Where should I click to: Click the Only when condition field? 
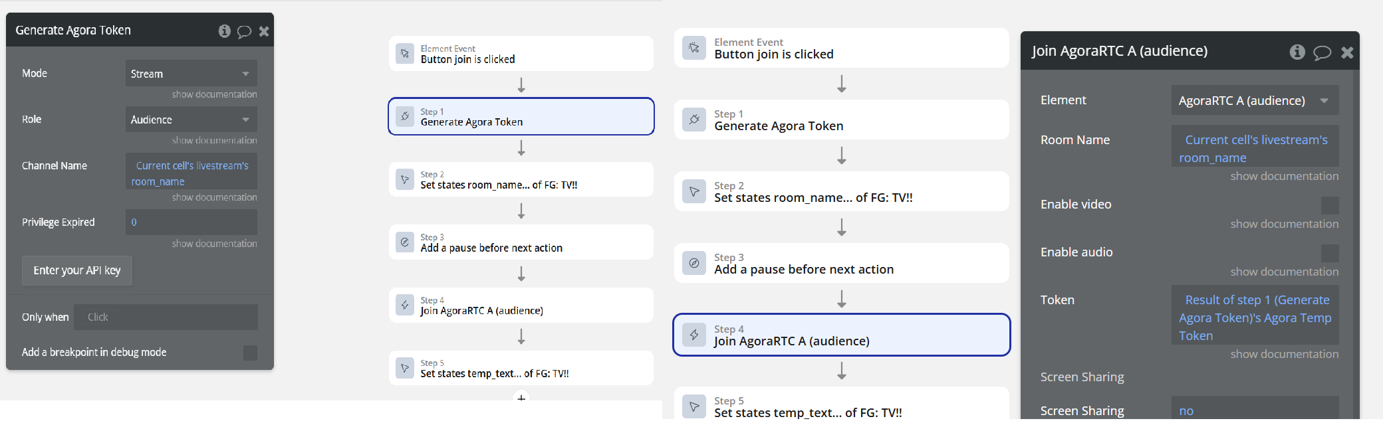tap(166, 317)
